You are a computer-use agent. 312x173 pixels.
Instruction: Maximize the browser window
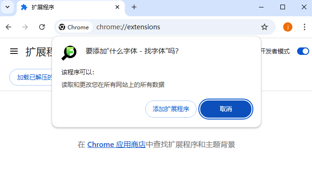coord(283,7)
